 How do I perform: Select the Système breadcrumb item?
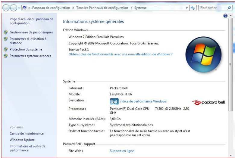pos(140,8)
